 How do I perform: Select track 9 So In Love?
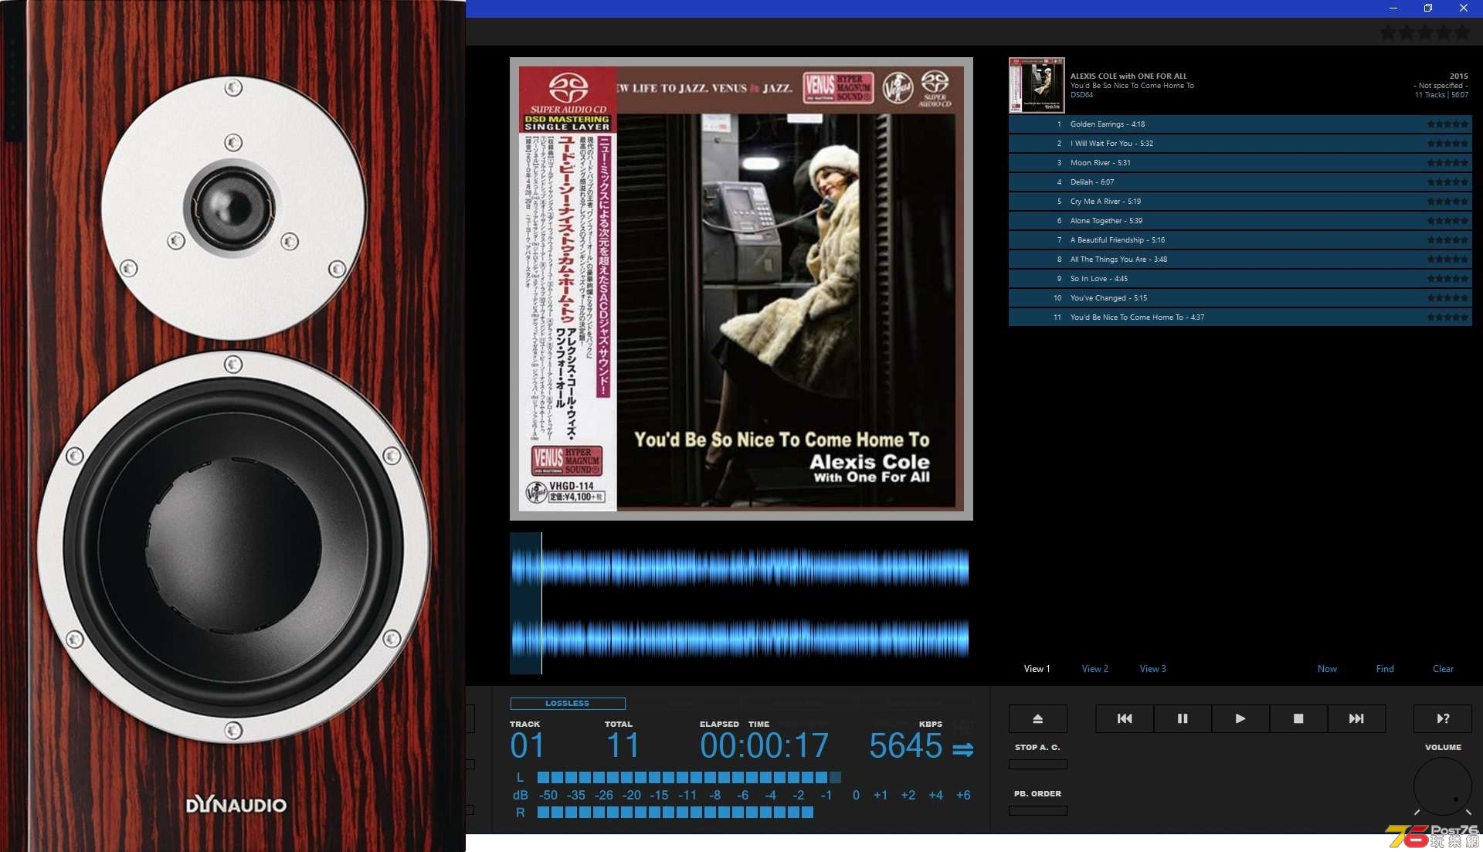pos(1240,278)
